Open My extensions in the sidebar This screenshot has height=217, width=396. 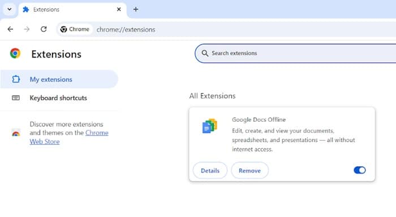coord(59,79)
